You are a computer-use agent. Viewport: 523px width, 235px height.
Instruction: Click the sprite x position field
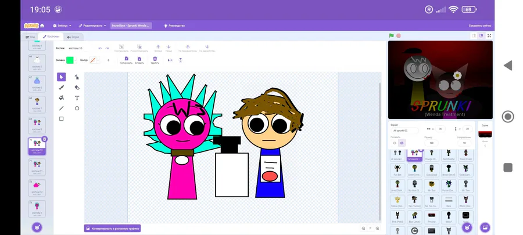[440, 129]
